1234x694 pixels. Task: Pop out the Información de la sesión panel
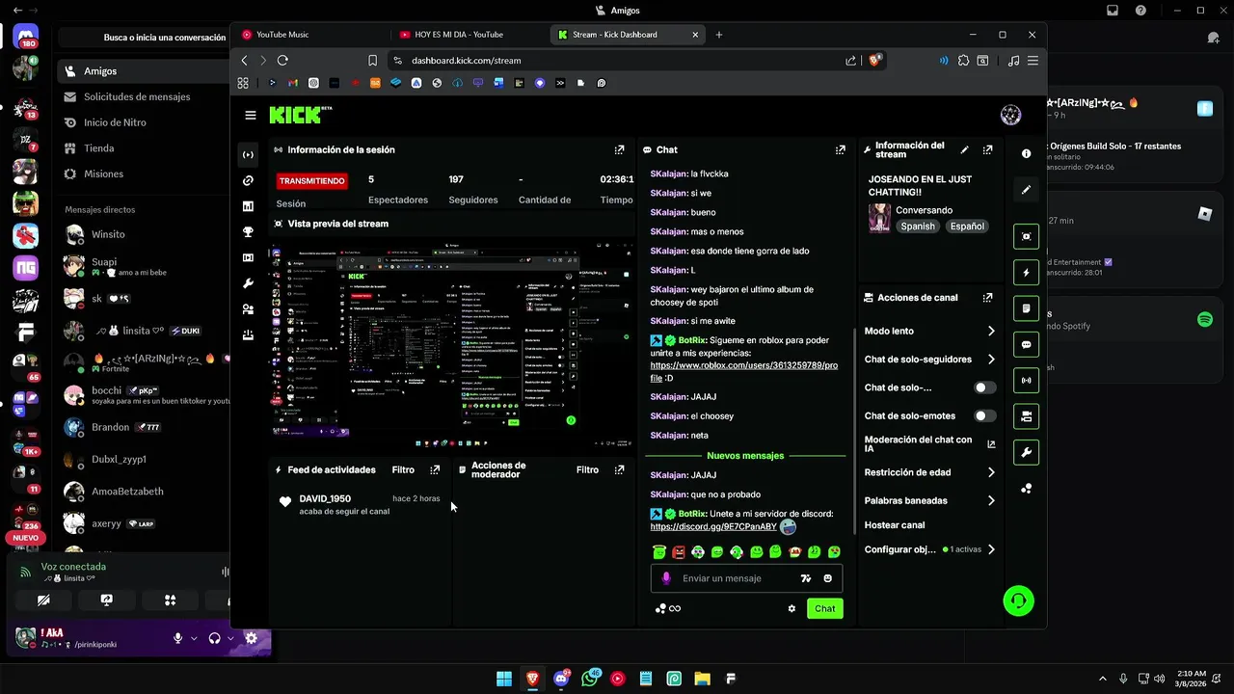[x=619, y=149]
